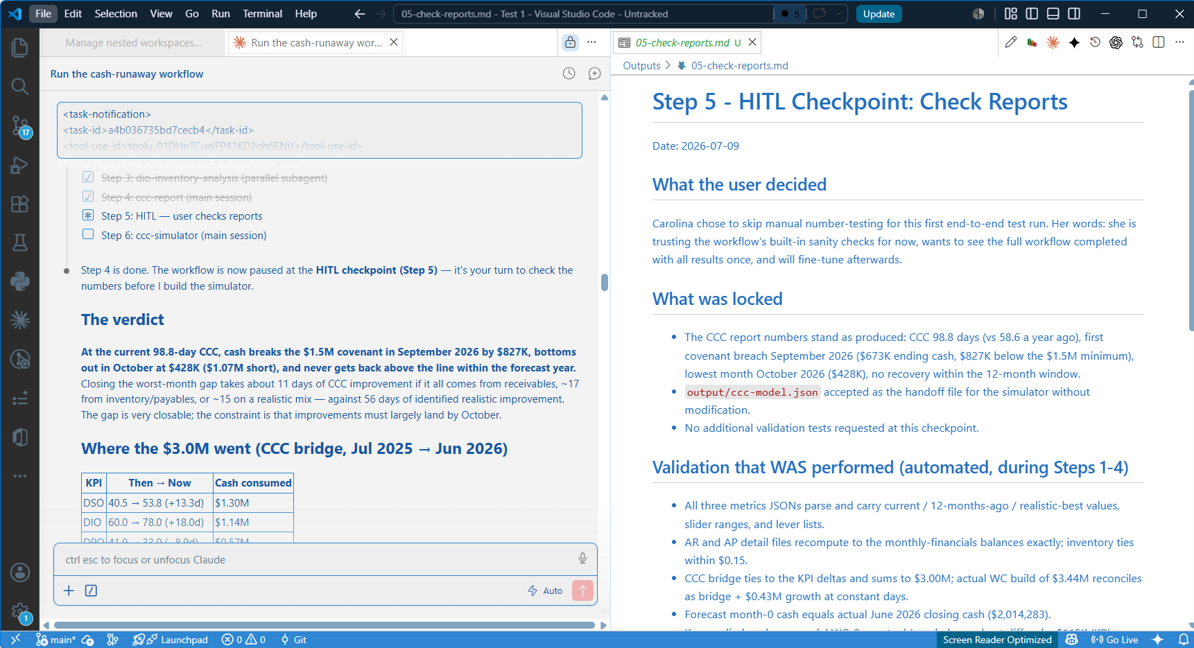Image resolution: width=1194 pixels, height=648 pixels.
Task: Open the Explorer view in the activity bar
Action: (x=20, y=47)
